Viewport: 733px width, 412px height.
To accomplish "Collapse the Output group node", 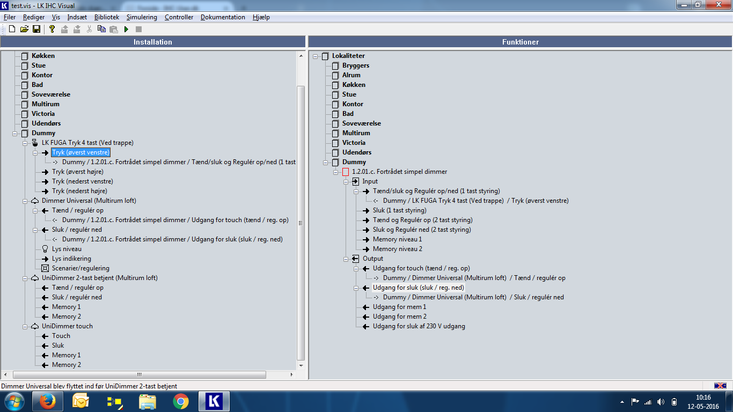I will click(346, 259).
